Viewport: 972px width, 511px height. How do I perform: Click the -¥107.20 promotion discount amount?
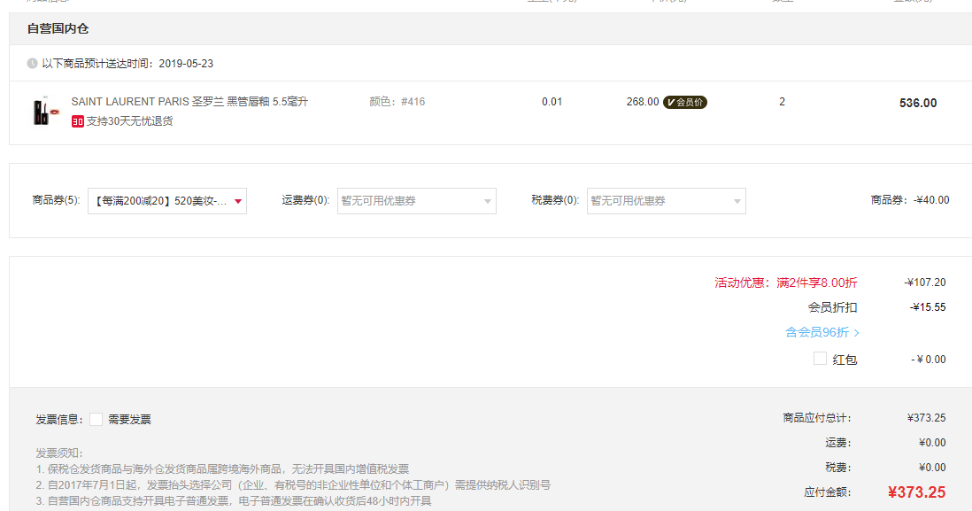925,283
